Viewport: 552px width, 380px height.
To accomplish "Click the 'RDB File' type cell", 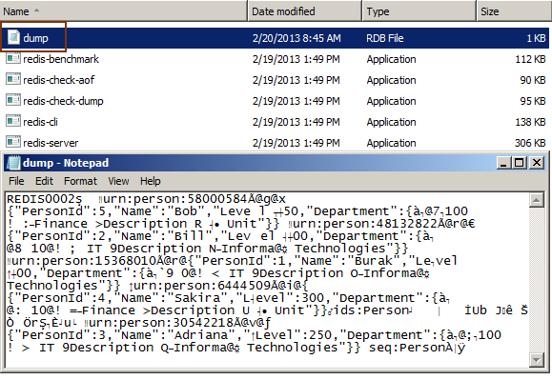I will 385,38.
